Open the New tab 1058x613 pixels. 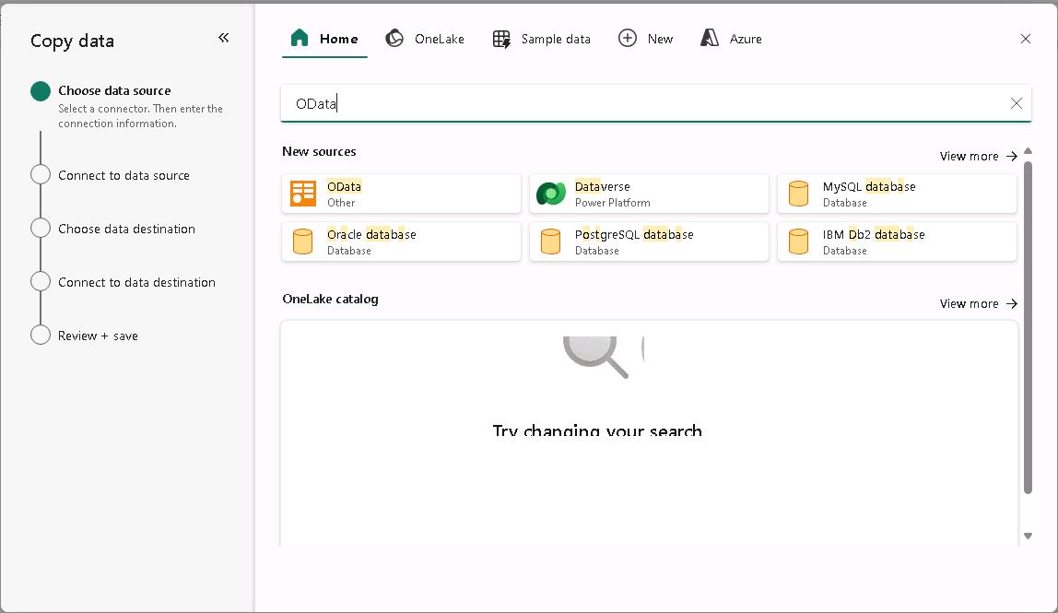tap(646, 39)
